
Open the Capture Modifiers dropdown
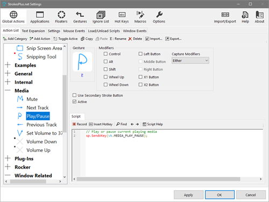[190, 61]
